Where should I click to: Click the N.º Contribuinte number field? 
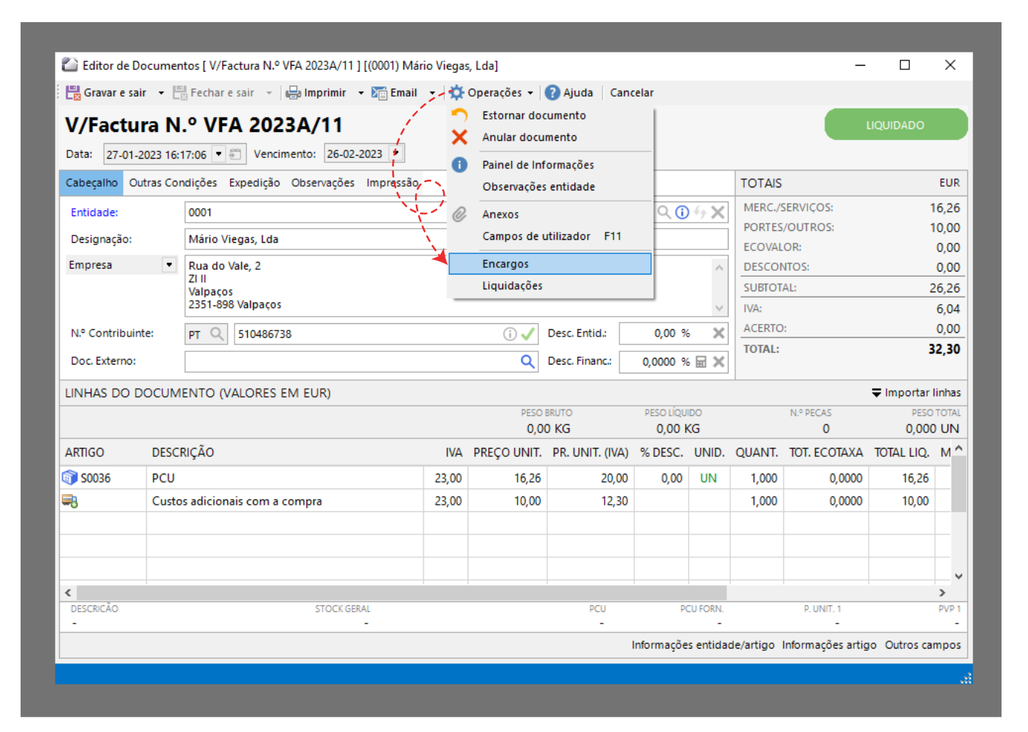click(x=369, y=334)
